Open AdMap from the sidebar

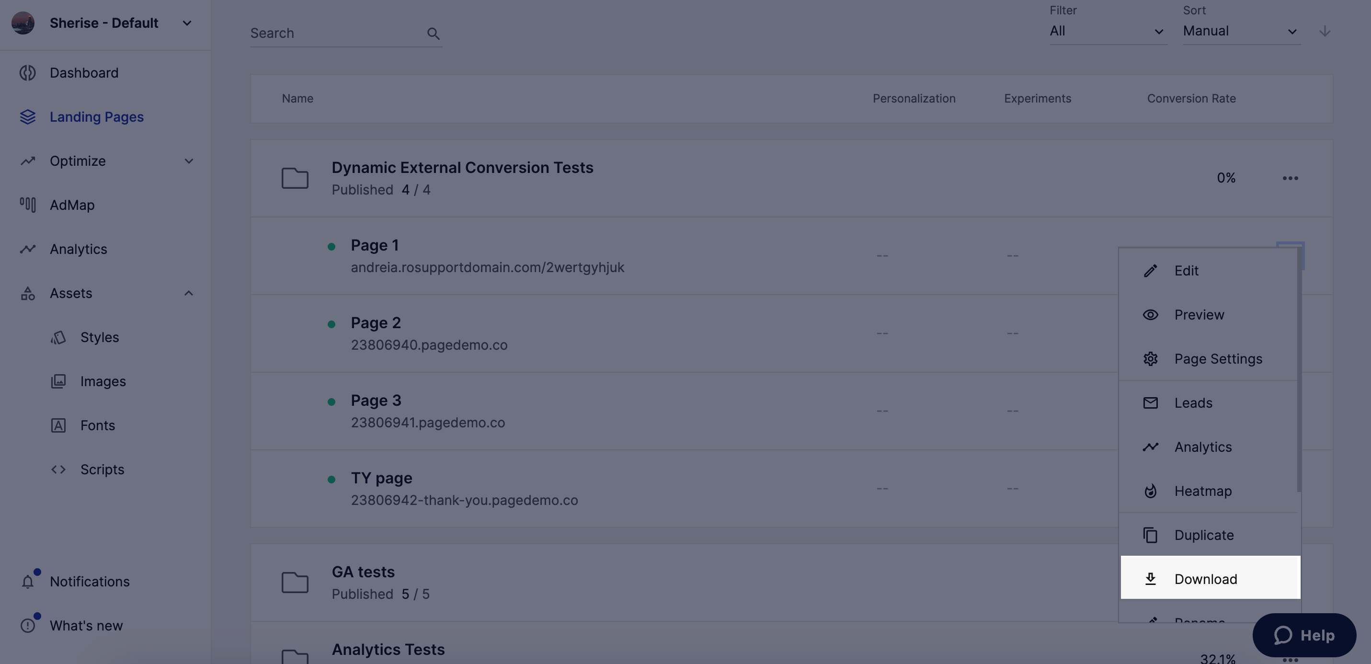72,205
